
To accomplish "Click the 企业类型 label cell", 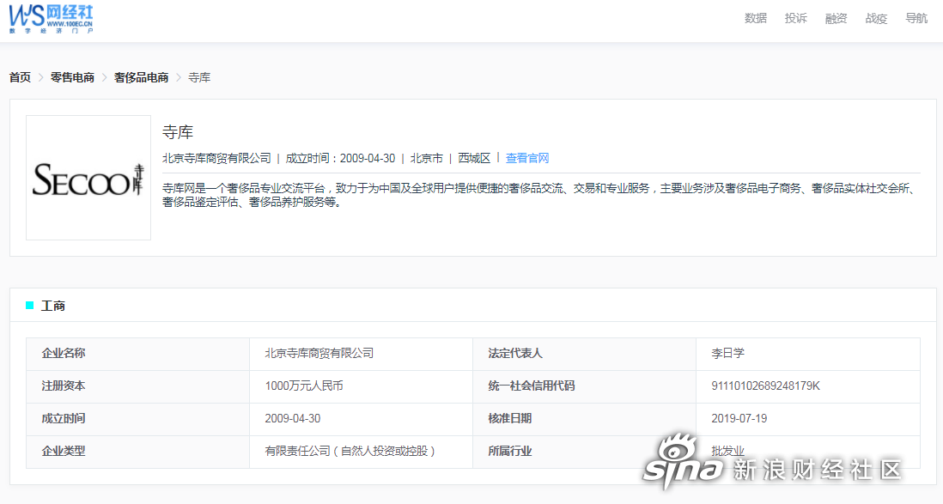I will point(137,451).
